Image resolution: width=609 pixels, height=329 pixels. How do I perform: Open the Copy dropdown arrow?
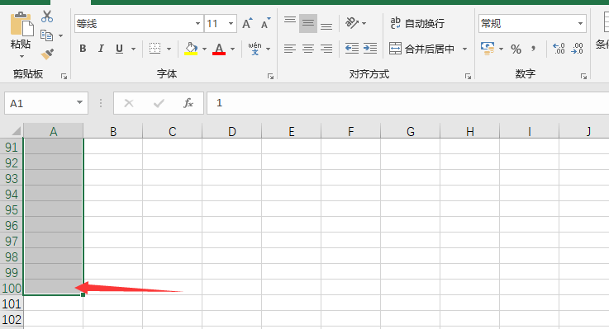(x=60, y=35)
